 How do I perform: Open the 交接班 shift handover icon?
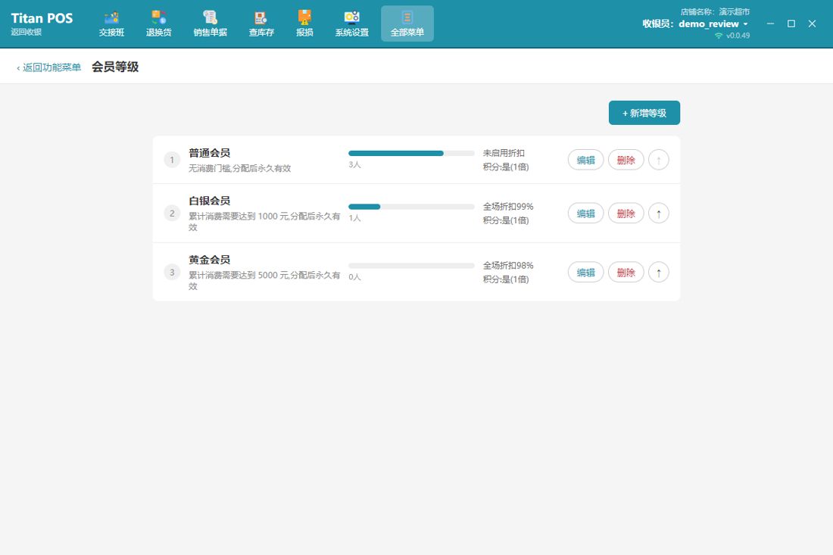click(111, 24)
